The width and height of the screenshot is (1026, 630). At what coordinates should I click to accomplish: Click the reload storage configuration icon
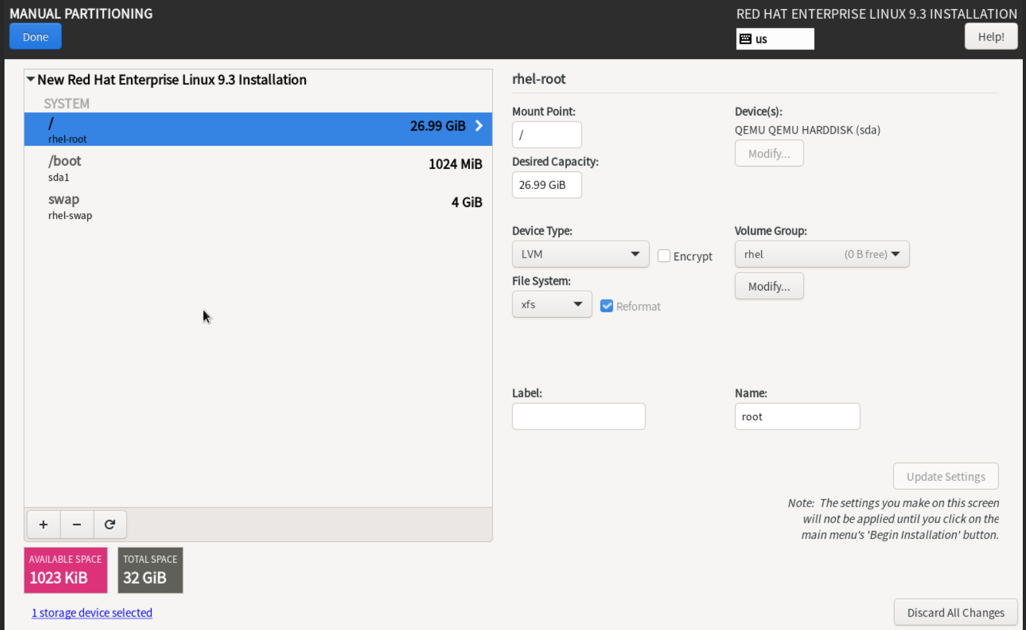pyautogui.click(x=110, y=525)
